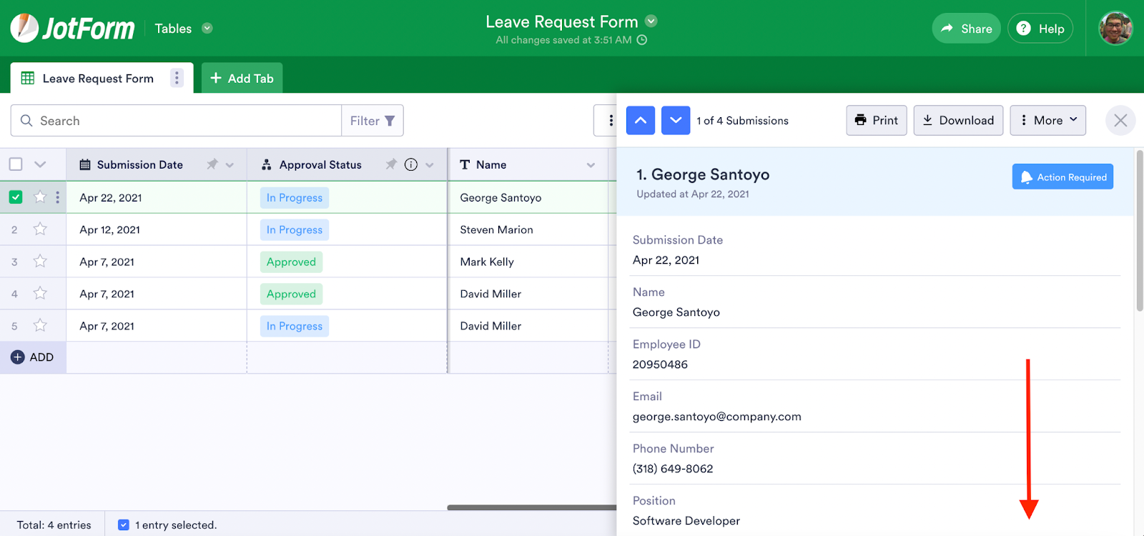Click In Progress status for Steven Marion
1144x536 pixels.
pyautogui.click(x=295, y=230)
